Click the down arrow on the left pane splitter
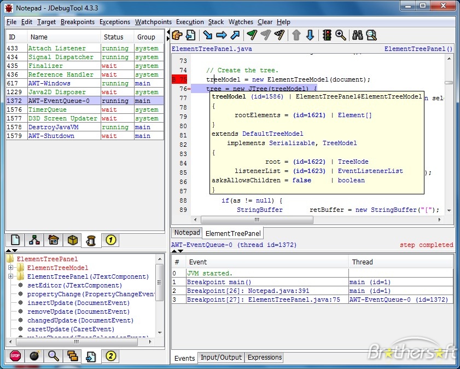The image size is (460, 369). 15,250
